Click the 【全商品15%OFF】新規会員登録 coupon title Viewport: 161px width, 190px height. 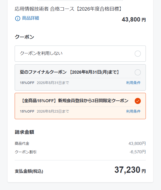click(x=74, y=101)
